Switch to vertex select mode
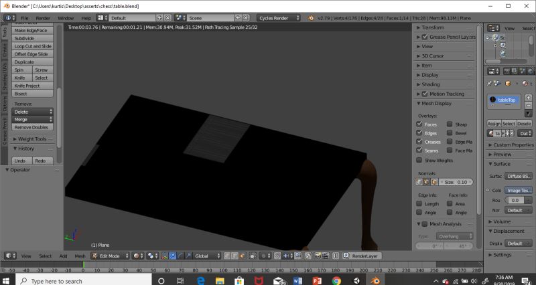This screenshot has width=536, height=285. 227,256
